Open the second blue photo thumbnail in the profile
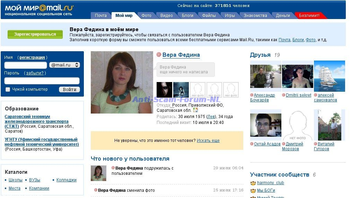Viewport: 351px width, 198px height. click(x=181, y=90)
